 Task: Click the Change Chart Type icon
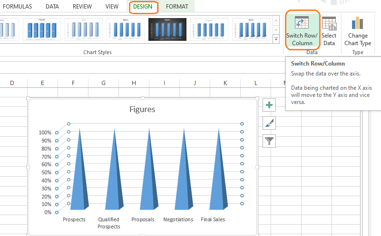[358, 24]
